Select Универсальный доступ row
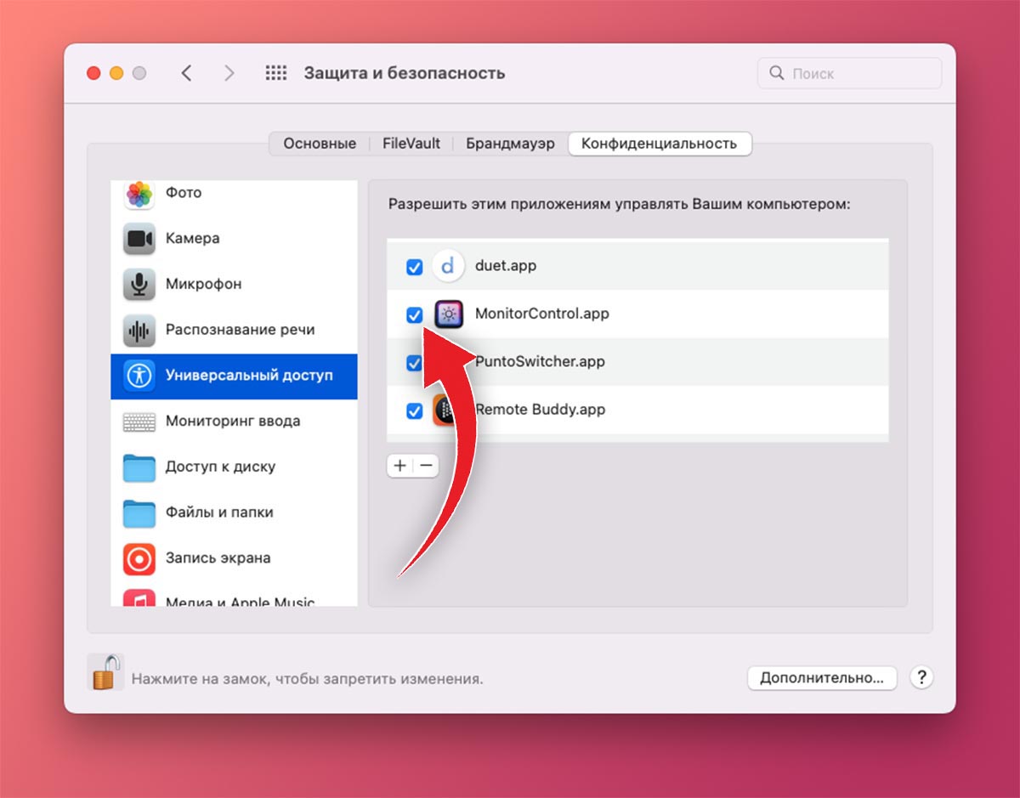Viewport: 1020px width, 798px height. click(234, 376)
